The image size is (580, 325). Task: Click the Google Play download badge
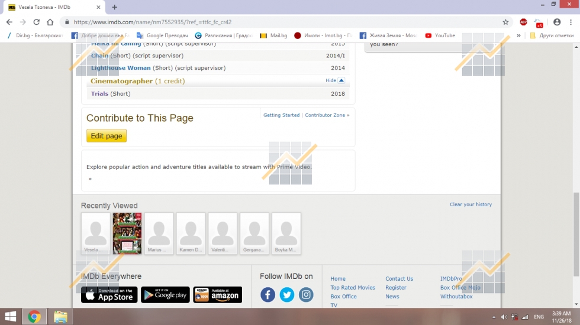click(165, 295)
